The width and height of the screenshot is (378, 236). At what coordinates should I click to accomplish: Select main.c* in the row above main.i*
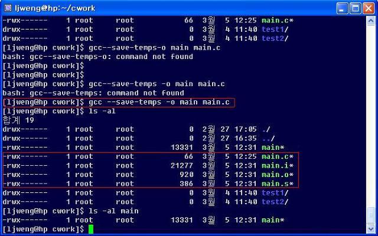[x=278, y=156]
